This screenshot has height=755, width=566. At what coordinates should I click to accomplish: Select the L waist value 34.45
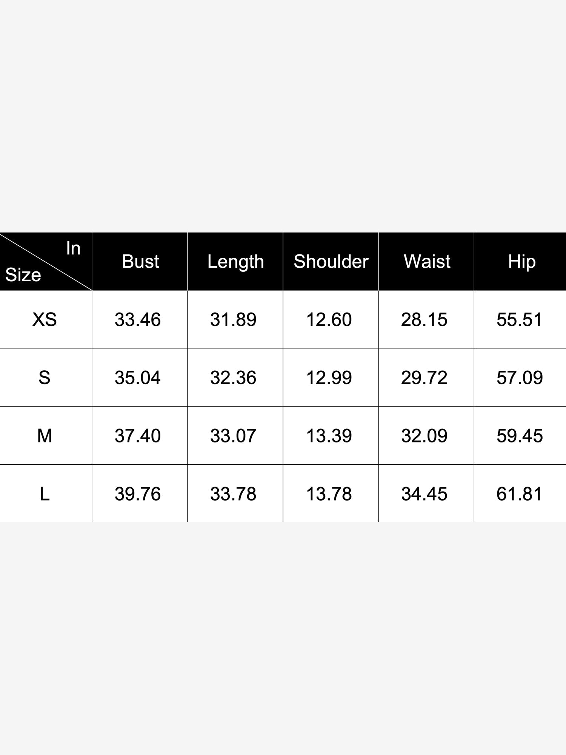pos(424,494)
